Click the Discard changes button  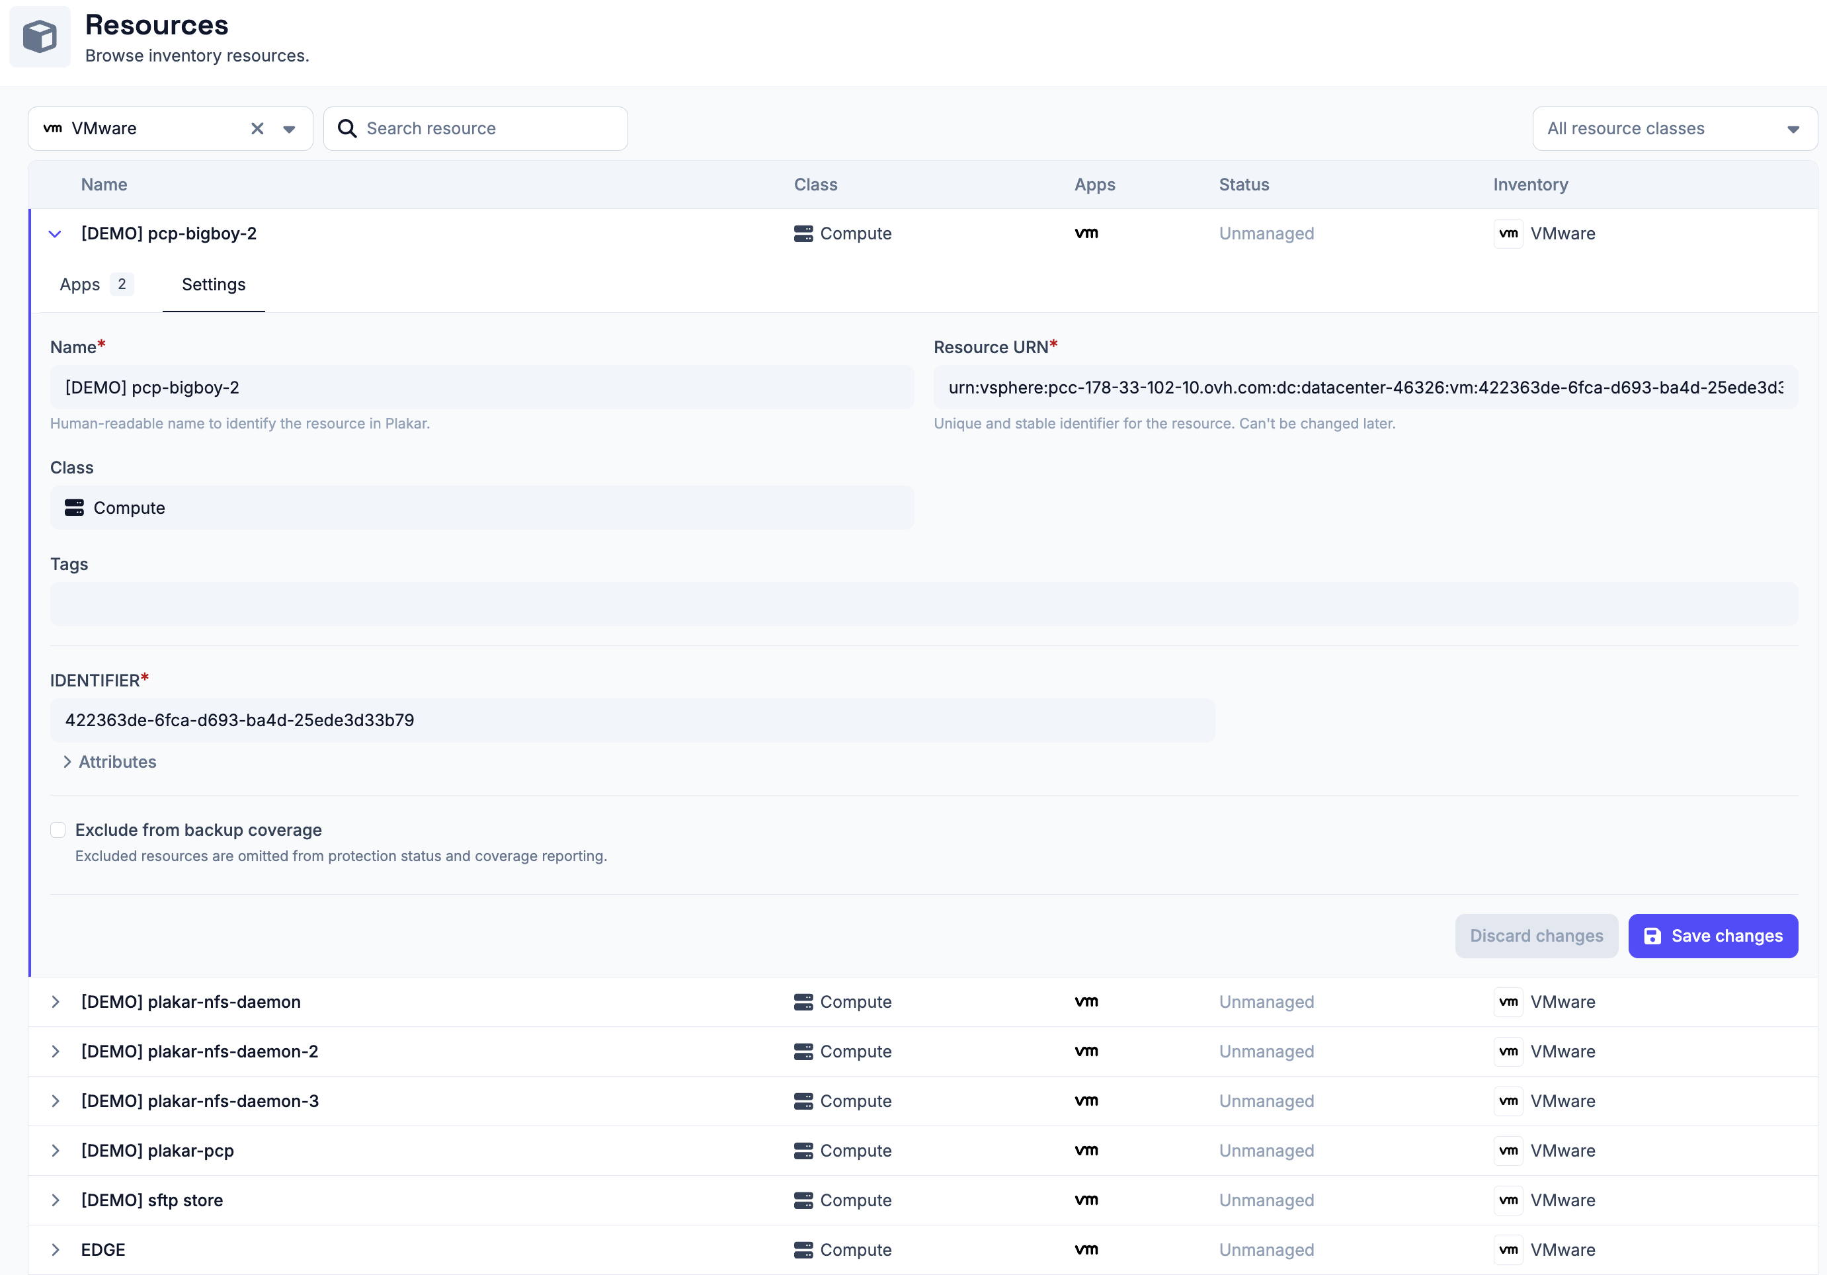pyautogui.click(x=1536, y=936)
